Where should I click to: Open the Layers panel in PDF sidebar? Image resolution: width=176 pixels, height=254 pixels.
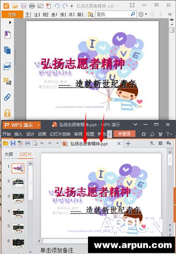point(7,66)
